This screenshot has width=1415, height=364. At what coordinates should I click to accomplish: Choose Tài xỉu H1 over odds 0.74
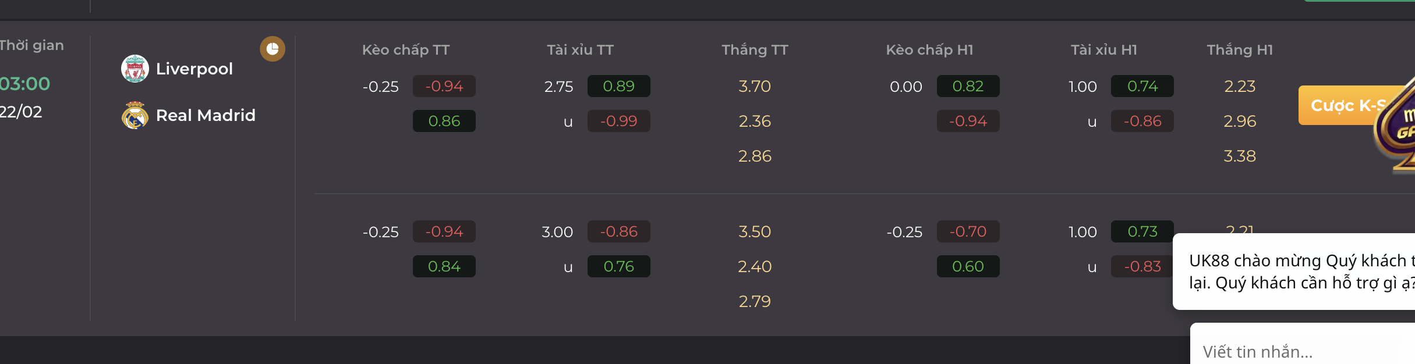tap(1142, 86)
